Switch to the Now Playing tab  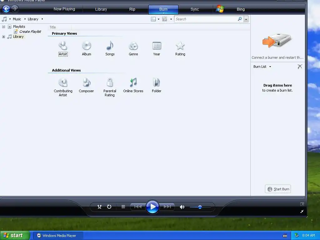pyautogui.click(x=64, y=9)
